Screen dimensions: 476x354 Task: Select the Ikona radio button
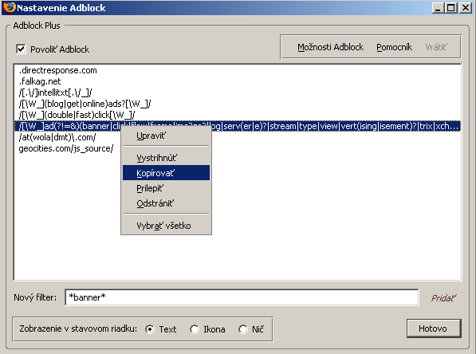point(195,329)
